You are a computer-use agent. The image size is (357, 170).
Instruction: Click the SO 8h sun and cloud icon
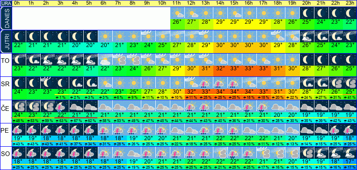coord(134,153)
